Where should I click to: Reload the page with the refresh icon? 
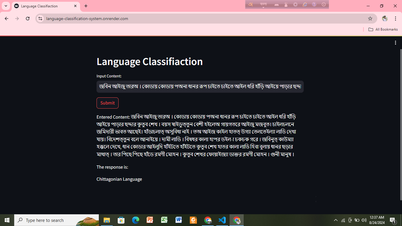click(x=28, y=18)
